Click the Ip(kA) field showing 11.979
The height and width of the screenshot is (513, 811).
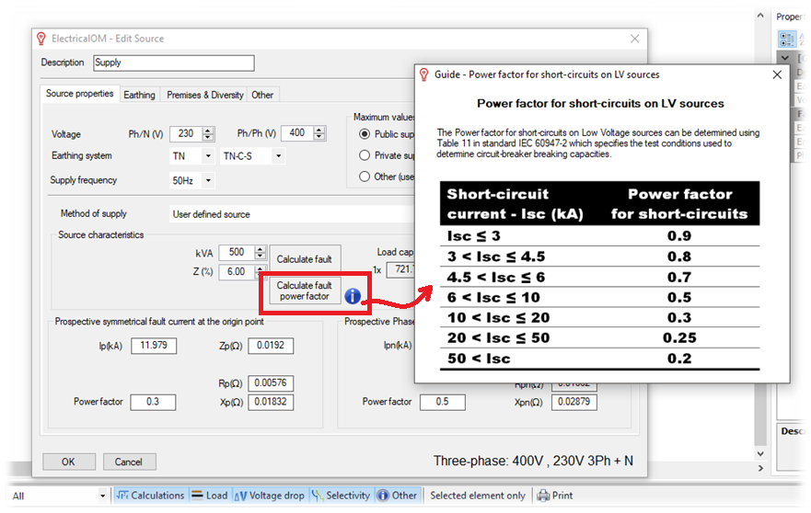pos(154,346)
